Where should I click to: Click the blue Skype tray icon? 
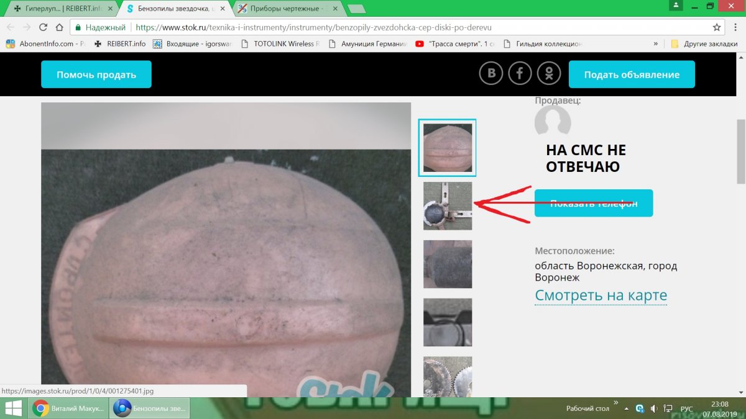click(640, 408)
